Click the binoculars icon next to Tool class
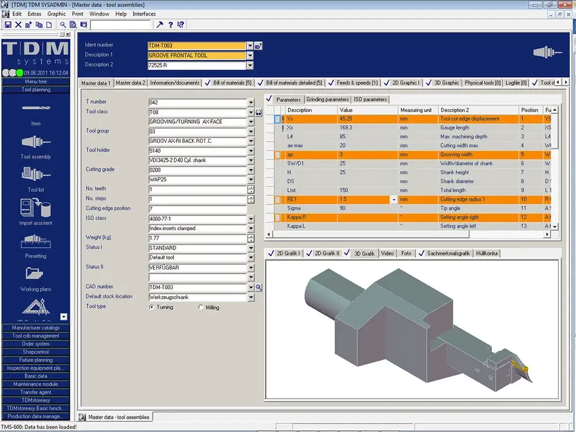The image size is (576, 432). [x=259, y=112]
